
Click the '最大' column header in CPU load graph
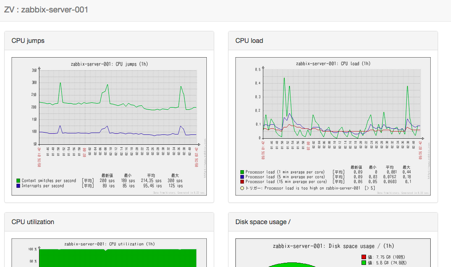coord(406,167)
